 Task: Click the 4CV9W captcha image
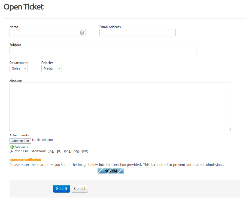[x=111, y=171]
